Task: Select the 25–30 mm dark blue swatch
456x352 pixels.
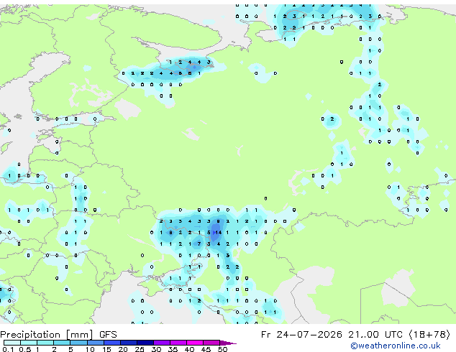Action: 145,343
